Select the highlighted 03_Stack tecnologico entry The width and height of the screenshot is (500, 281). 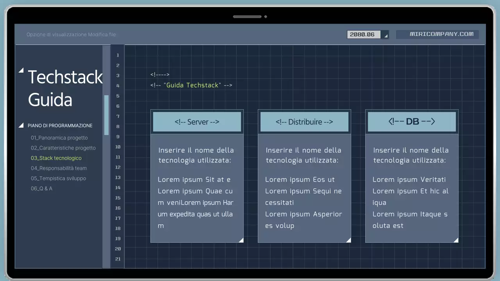(x=56, y=158)
